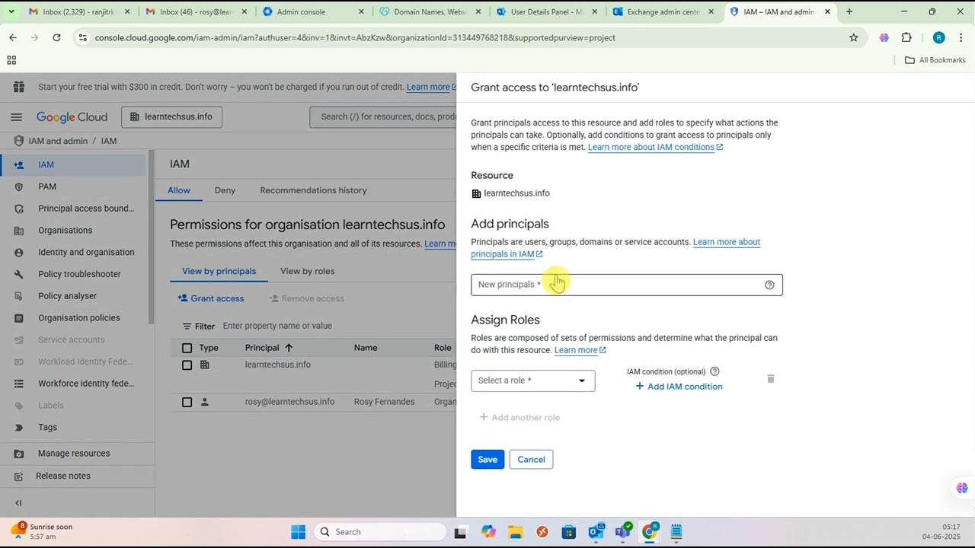Click the IAM condition help icon
This screenshot has height=548, width=975.
(x=714, y=371)
